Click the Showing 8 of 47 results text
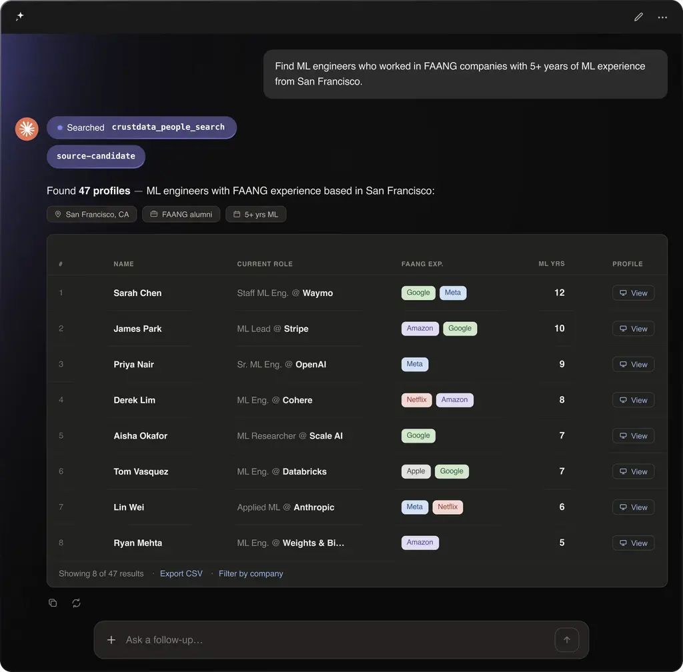The width and height of the screenshot is (683, 672). pos(101,573)
